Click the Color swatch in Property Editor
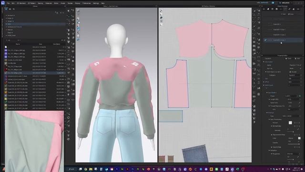Image resolution: width=305 pixels, height=172 pixels. click(x=299, y=138)
